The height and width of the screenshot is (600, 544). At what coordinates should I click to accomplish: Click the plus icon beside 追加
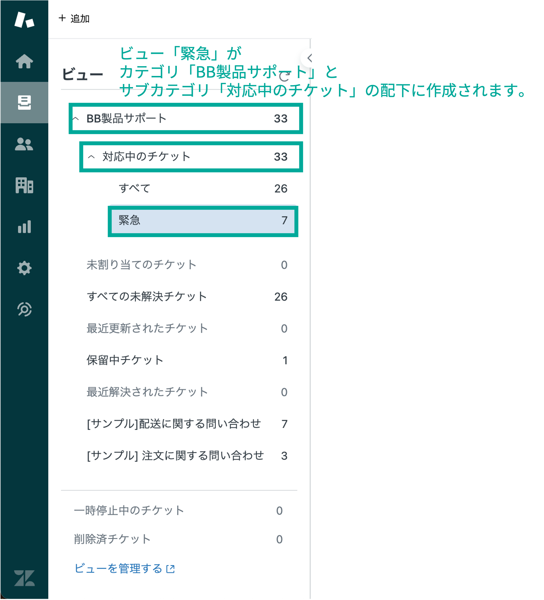point(62,18)
